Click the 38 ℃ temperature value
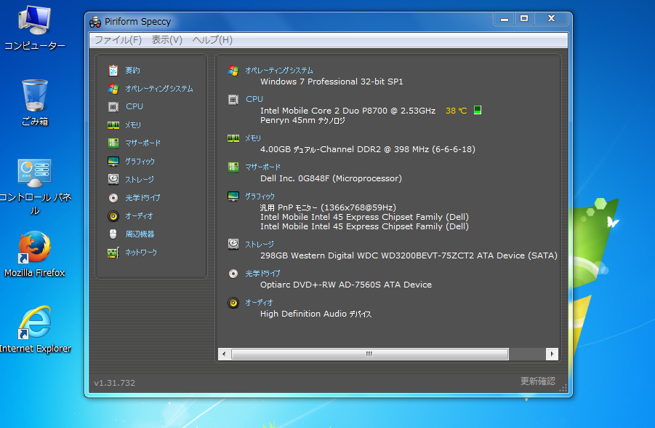The height and width of the screenshot is (428, 655). point(456,111)
